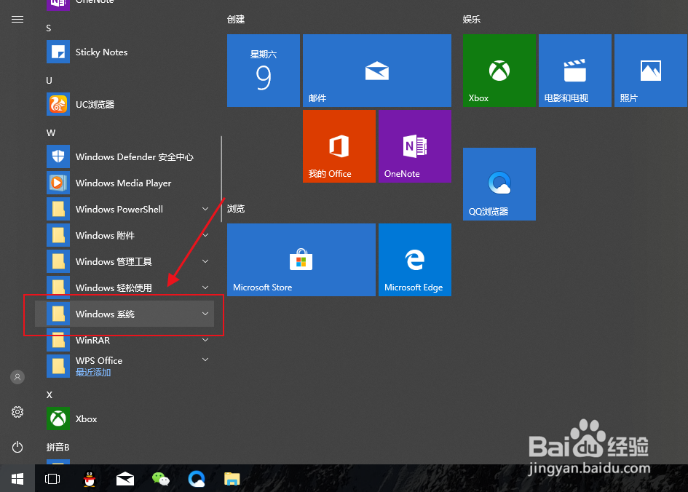Viewport: 688px width, 492px height.
Task: Open the green Xbox tile
Action: (499, 71)
